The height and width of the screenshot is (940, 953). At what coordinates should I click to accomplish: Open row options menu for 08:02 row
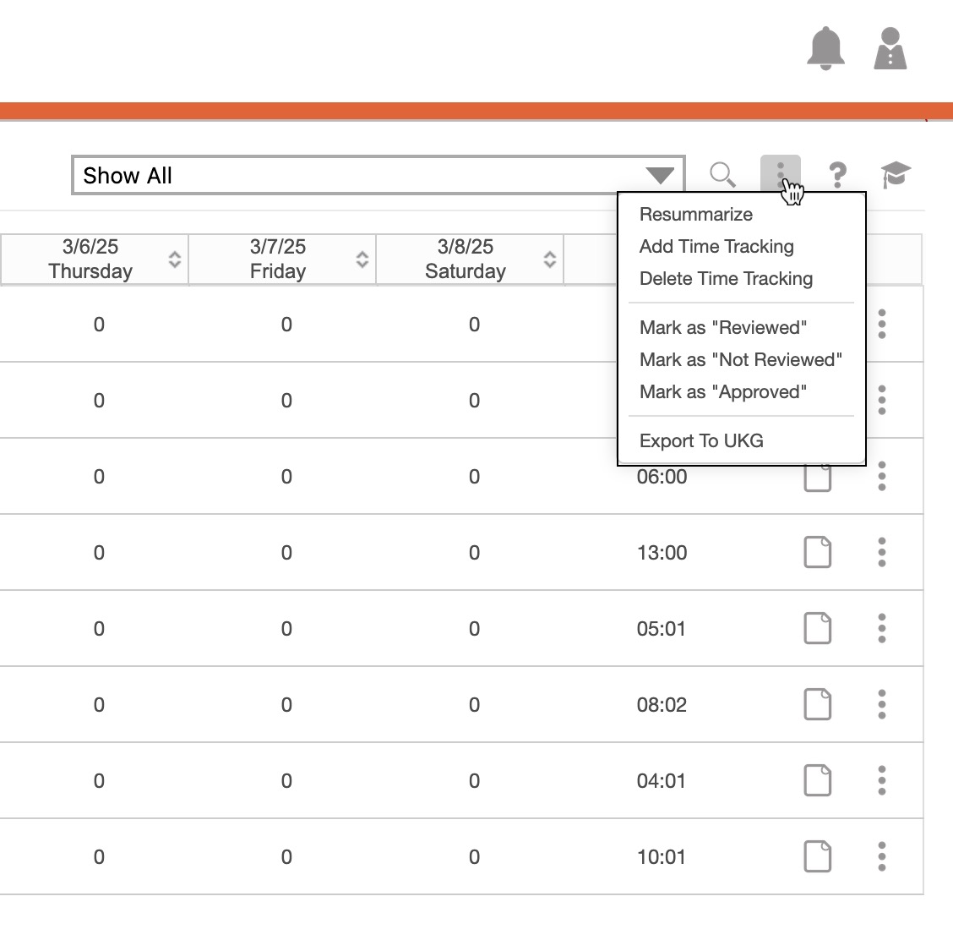[882, 704]
